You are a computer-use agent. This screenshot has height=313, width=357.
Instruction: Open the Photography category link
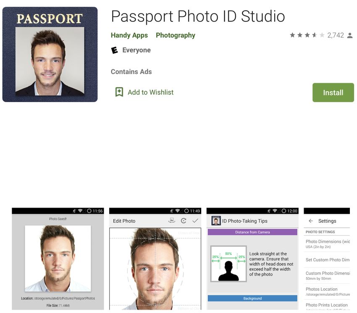[176, 35]
